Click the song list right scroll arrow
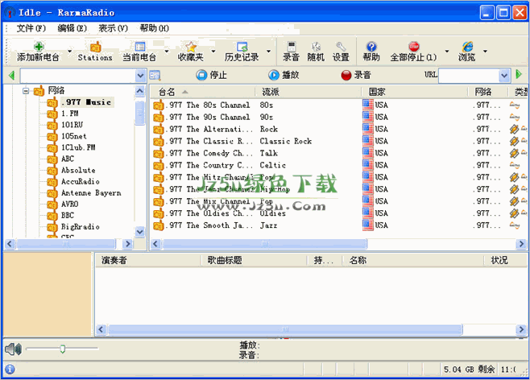The image size is (530, 380). [521, 329]
